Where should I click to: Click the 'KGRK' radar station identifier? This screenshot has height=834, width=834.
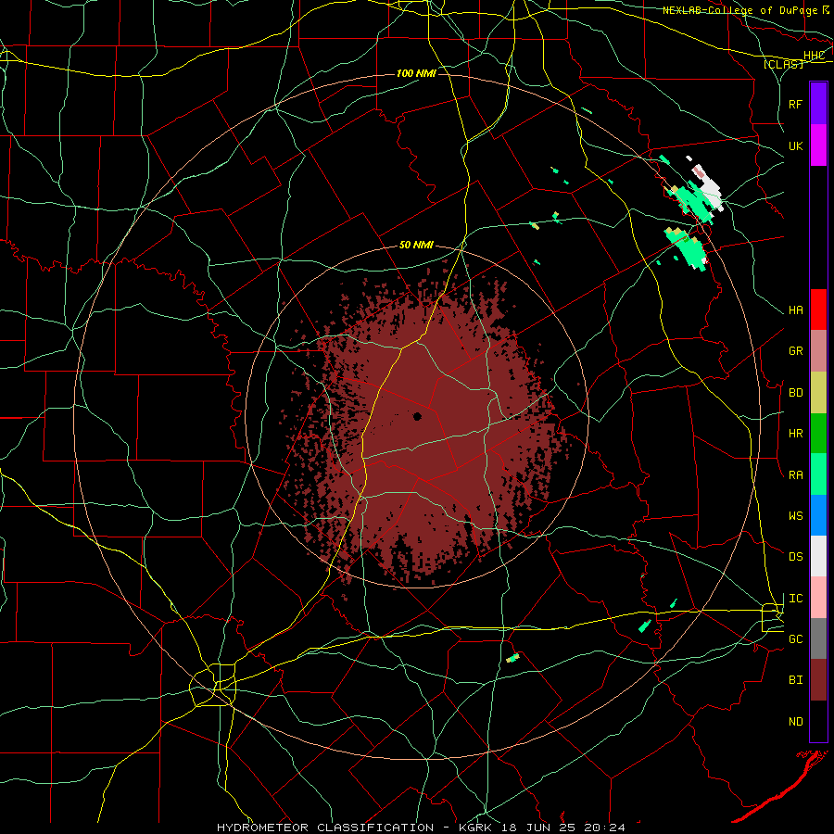click(476, 828)
